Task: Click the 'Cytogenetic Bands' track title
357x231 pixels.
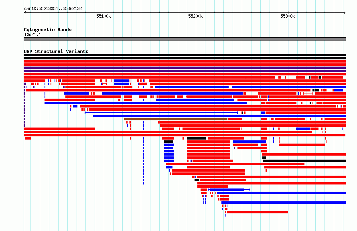Action: (x=48, y=30)
